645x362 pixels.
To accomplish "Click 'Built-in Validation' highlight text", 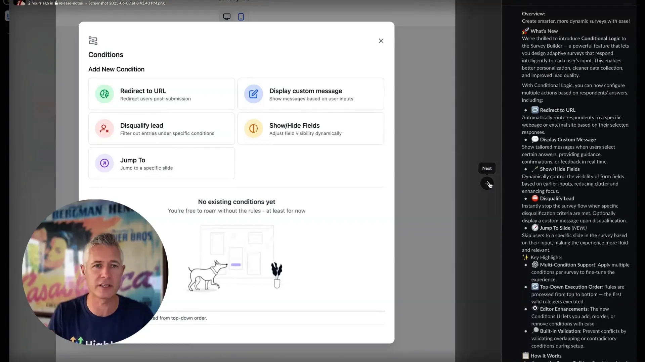I will pos(560,331).
